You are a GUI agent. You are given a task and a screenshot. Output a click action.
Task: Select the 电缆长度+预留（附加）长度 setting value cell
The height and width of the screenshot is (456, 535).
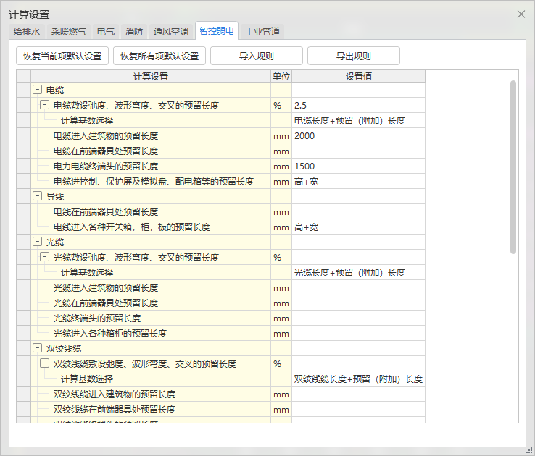coord(358,121)
